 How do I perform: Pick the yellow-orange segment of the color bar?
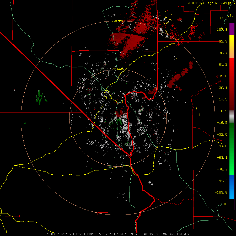232,47
